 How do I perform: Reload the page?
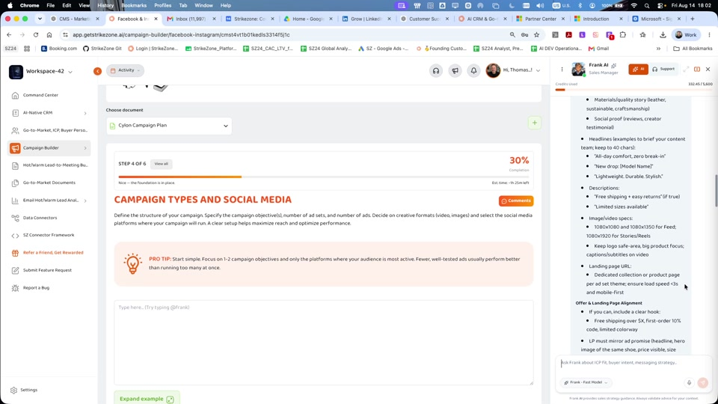[x=36, y=35]
